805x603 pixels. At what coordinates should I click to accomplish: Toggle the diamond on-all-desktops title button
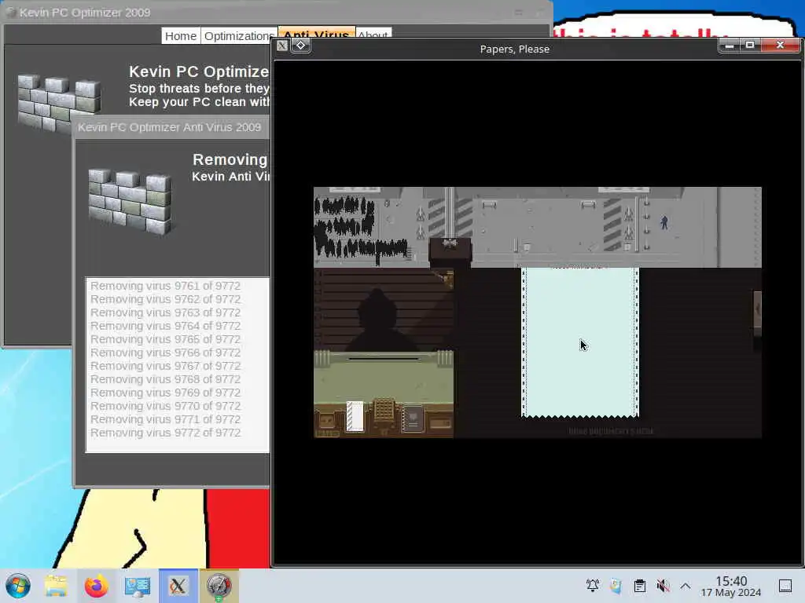[301, 45]
